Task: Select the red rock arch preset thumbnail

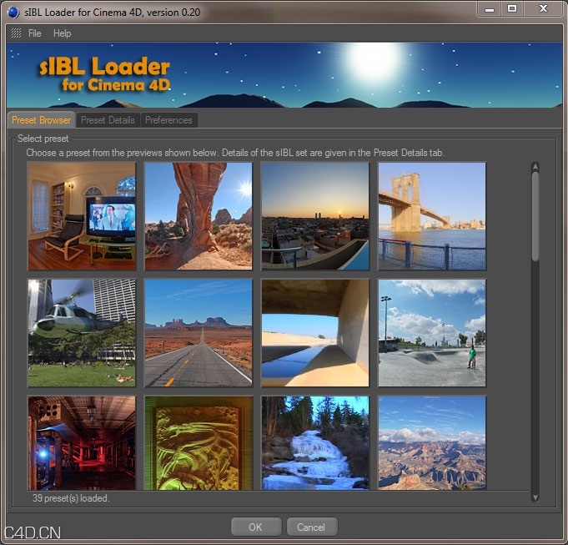Action: pos(199,216)
